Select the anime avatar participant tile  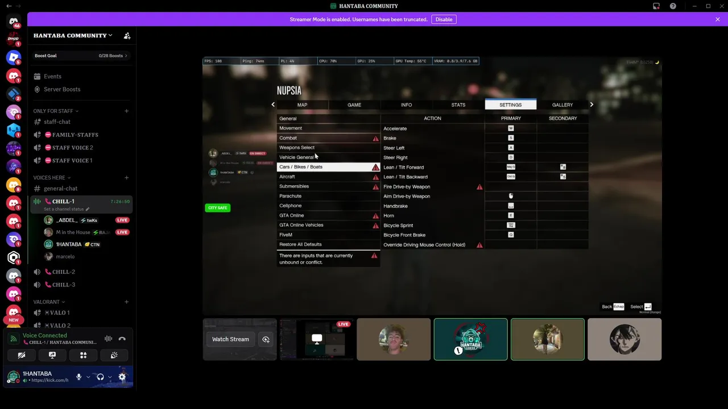pos(624,339)
